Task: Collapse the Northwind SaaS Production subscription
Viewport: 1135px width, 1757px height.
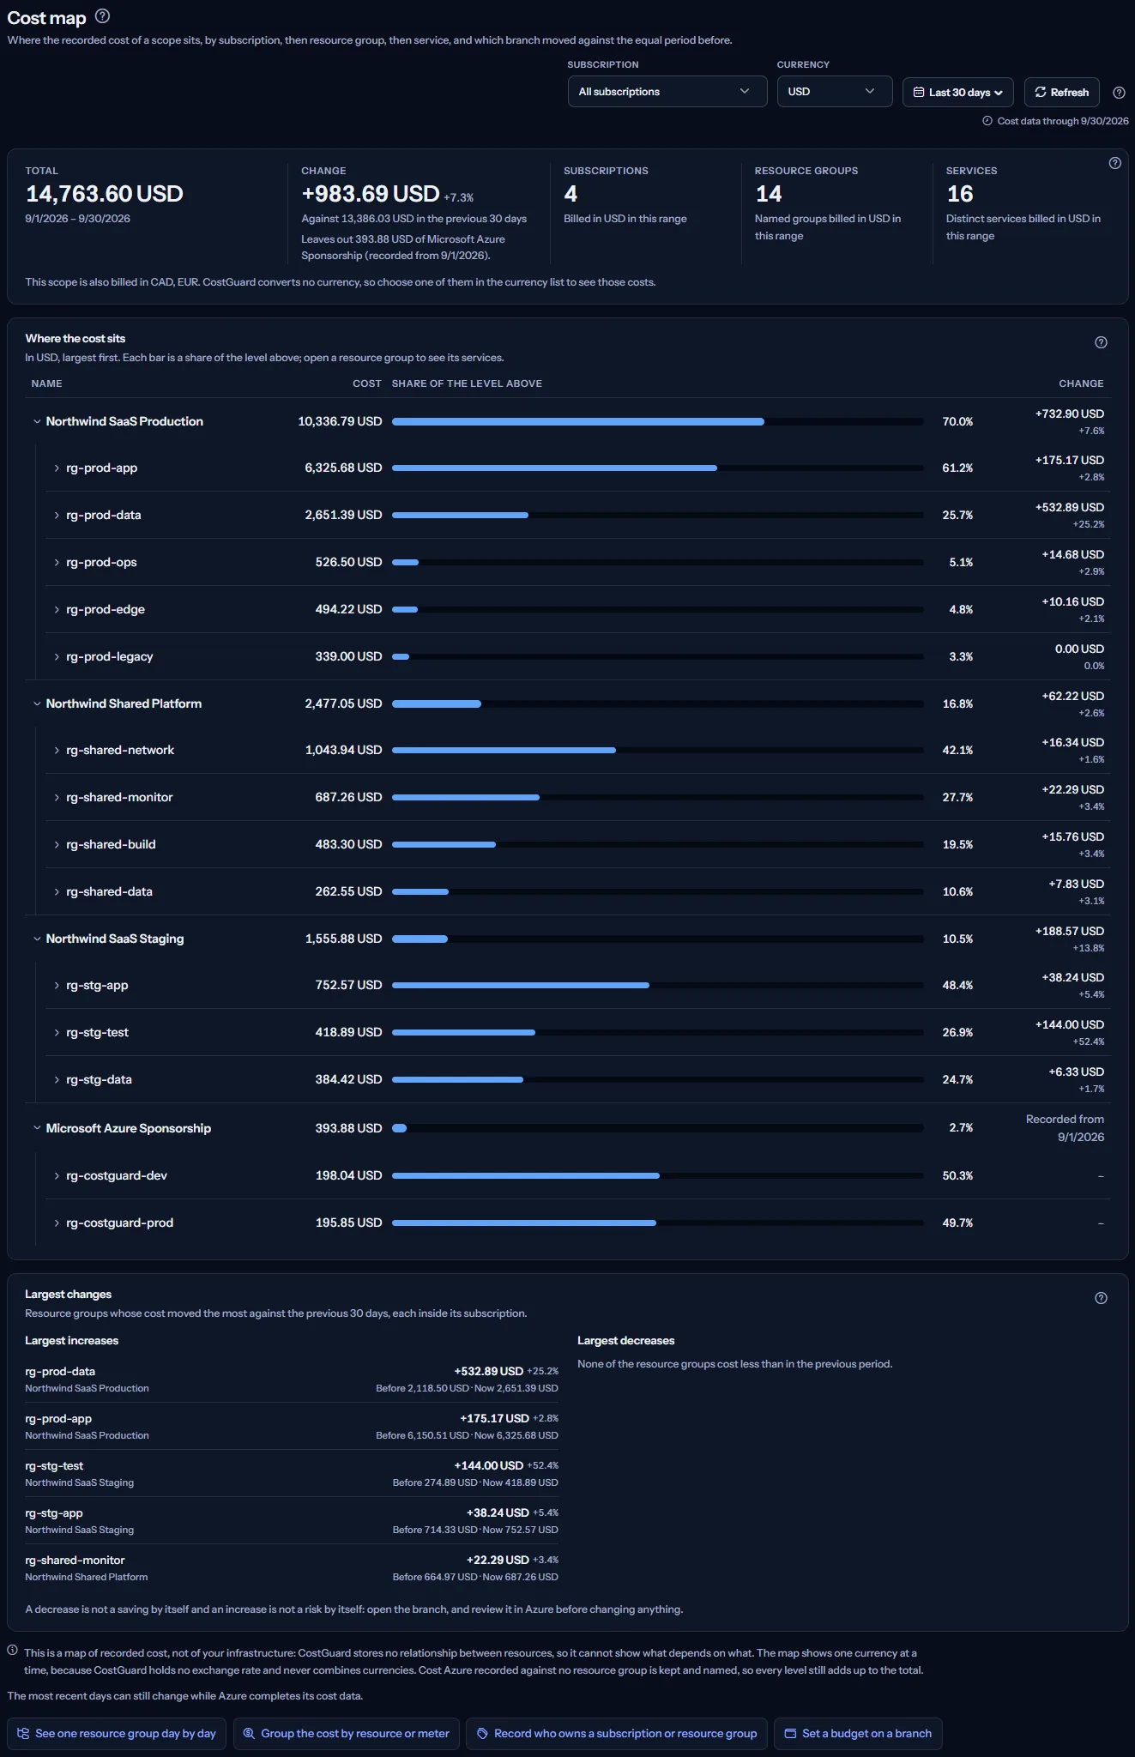Action: click(x=37, y=421)
